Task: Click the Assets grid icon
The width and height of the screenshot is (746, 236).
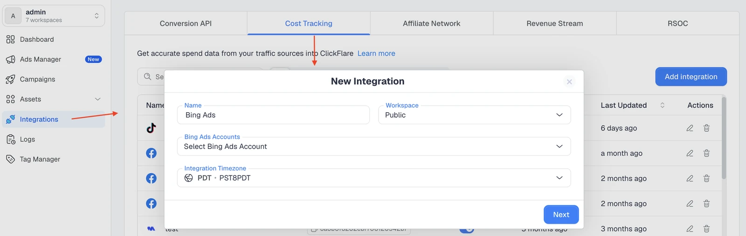Action: coord(10,99)
